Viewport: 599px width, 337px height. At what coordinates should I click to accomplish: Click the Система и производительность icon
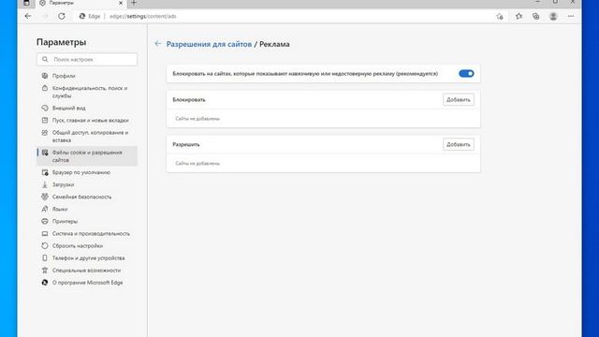[x=45, y=233]
